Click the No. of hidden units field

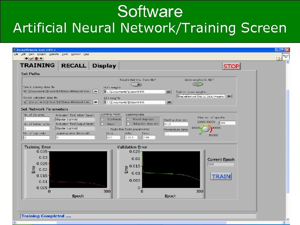(x=37, y=128)
